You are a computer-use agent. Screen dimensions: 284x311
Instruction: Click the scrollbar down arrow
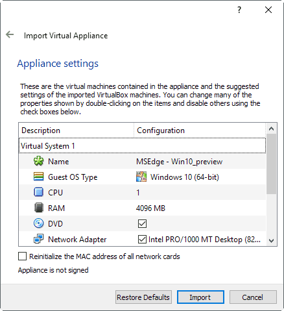271,240
